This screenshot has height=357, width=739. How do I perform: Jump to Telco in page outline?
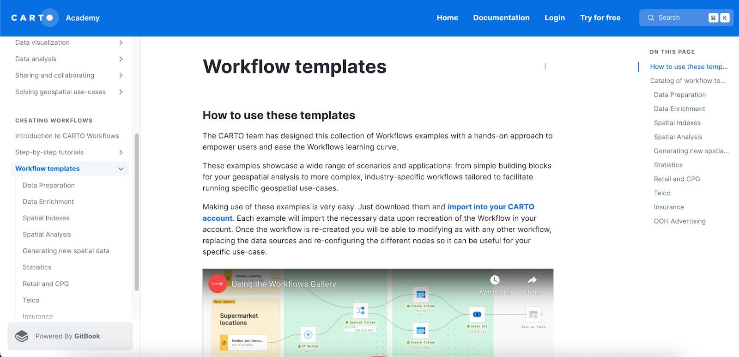[x=662, y=193]
